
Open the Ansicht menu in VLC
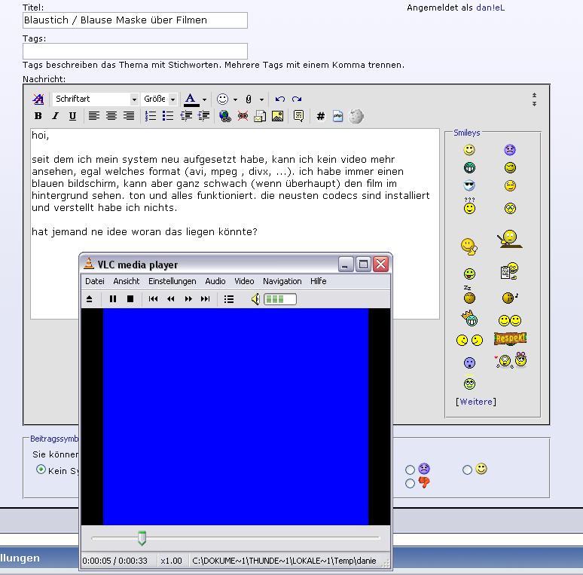pyautogui.click(x=127, y=281)
